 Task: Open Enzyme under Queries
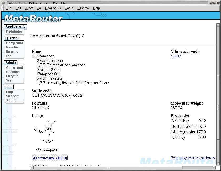point(12,52)
